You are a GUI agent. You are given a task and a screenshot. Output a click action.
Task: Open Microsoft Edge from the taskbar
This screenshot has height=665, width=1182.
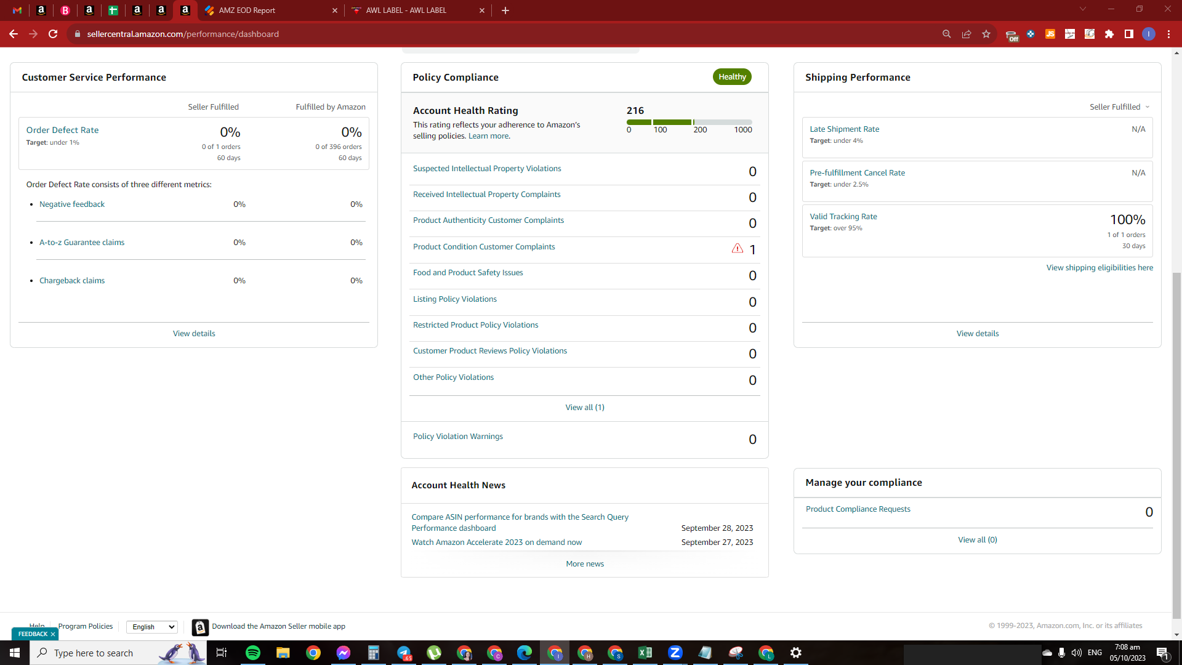coord(525,653)
